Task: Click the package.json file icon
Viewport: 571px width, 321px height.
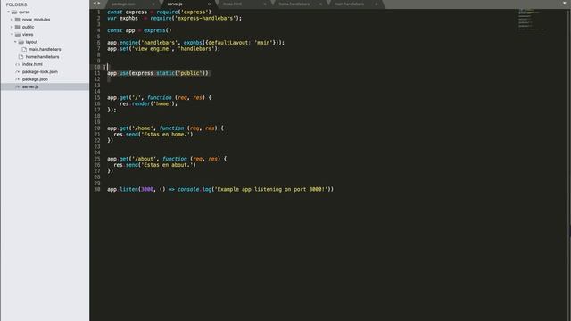Action: pyautogui.click(x=18, y=79)
